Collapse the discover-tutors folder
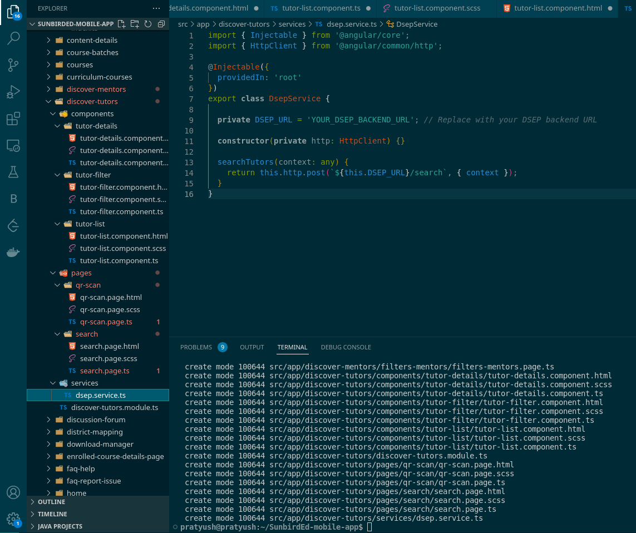The width and height of the screenshot is (636, 533). click(92, 101)
